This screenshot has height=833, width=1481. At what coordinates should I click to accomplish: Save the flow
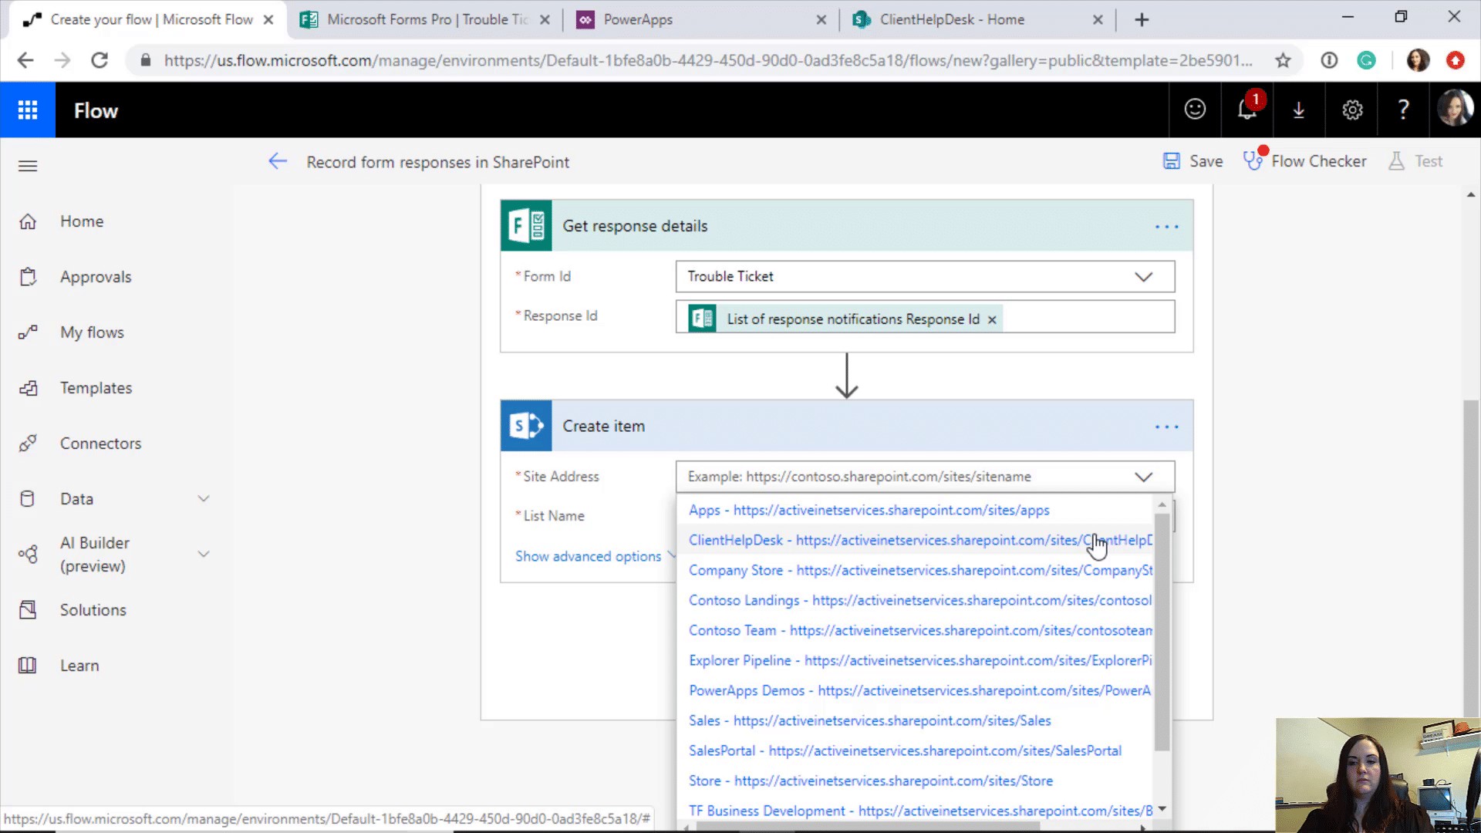(1193, 161)
